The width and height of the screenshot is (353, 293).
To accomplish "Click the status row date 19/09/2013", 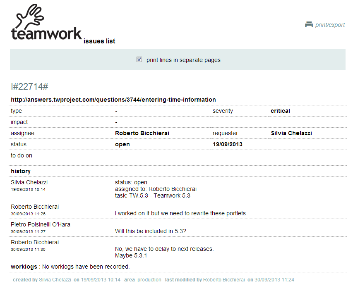I will pyautogui.click(x=228, y=144).
